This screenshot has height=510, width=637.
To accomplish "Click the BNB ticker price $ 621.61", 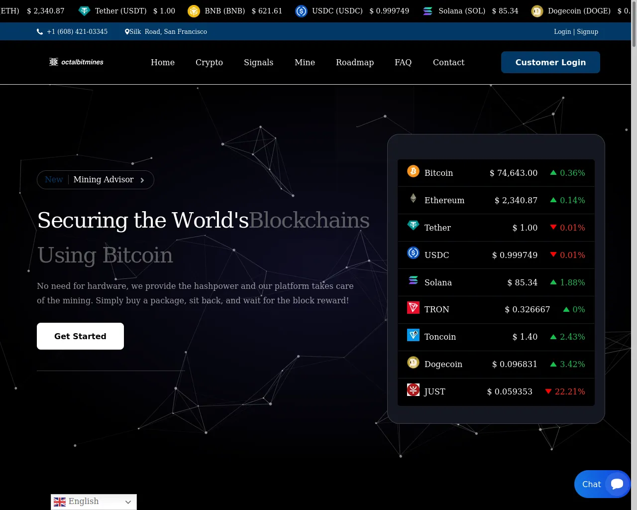I will [267, 11].
